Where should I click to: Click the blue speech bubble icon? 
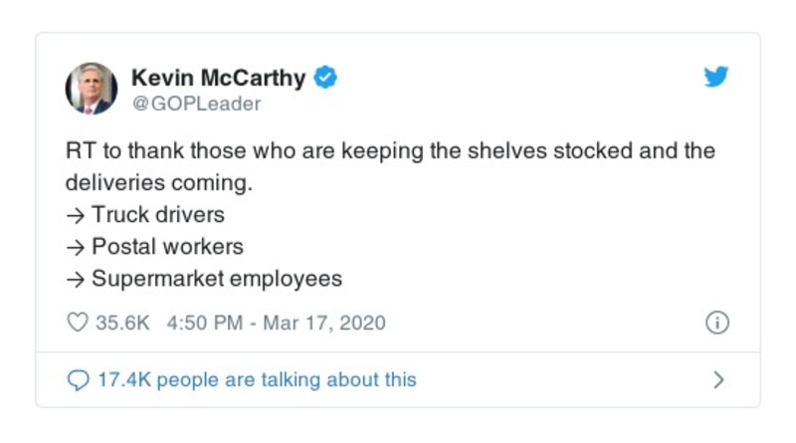78,380
